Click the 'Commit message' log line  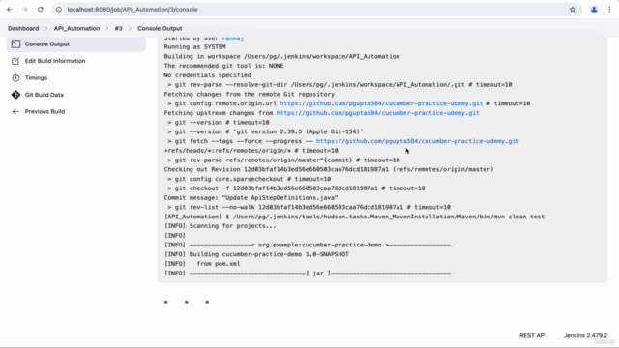251,197
